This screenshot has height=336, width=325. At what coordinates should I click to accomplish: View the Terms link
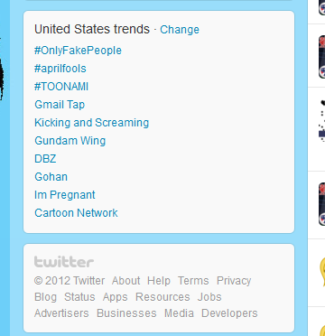[x=193, y=281]
